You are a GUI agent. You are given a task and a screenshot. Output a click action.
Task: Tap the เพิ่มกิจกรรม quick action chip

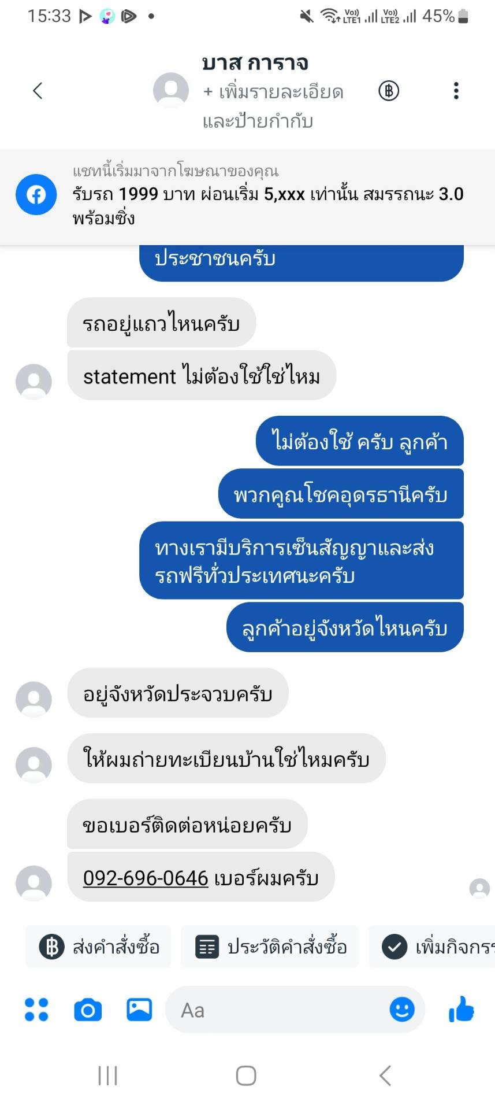click(x=432, y=947)
